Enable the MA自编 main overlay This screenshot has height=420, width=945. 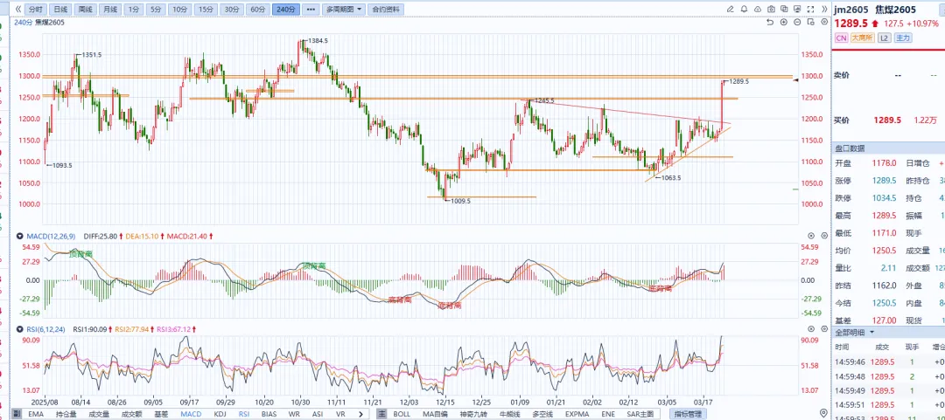[435, 414]
